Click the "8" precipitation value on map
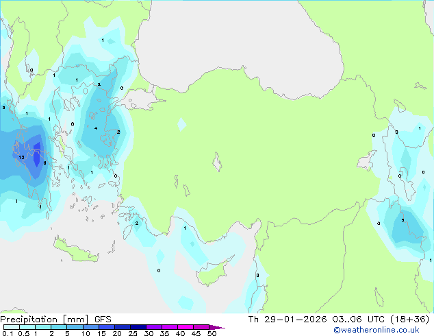Image resolution: width=434 pixels, height=336 pixels. 45,163
